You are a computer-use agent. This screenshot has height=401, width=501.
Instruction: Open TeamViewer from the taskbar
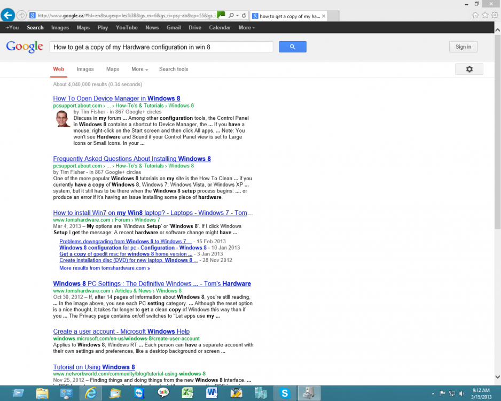coord(139,394)
